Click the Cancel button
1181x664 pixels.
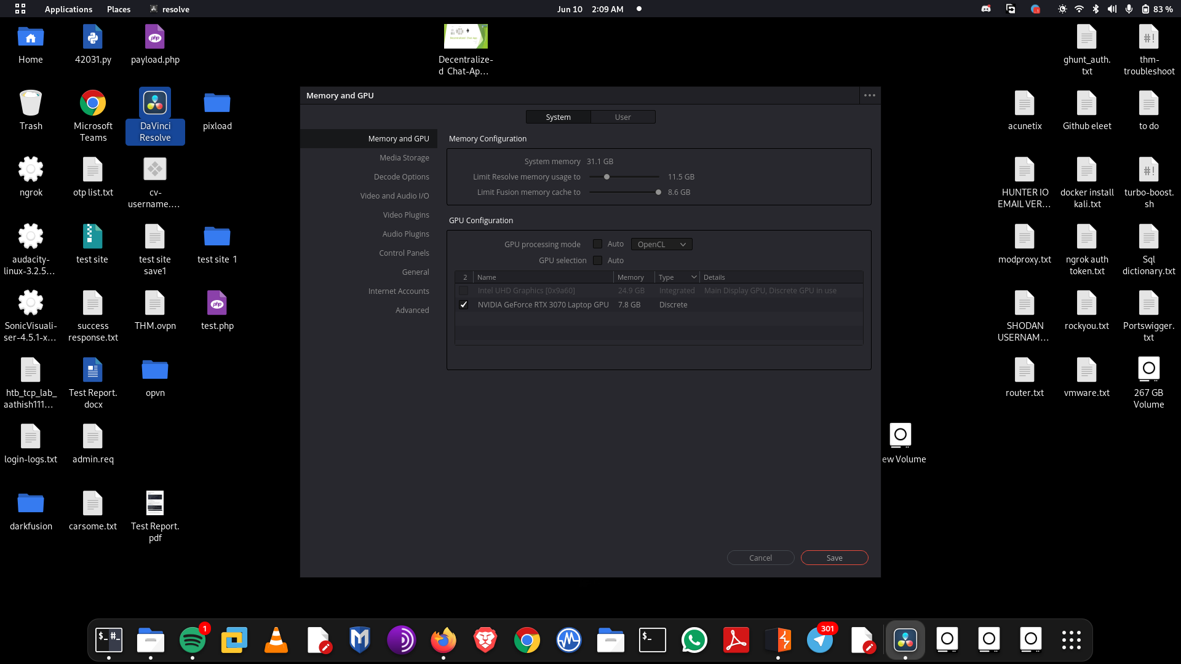click(760, 558)
